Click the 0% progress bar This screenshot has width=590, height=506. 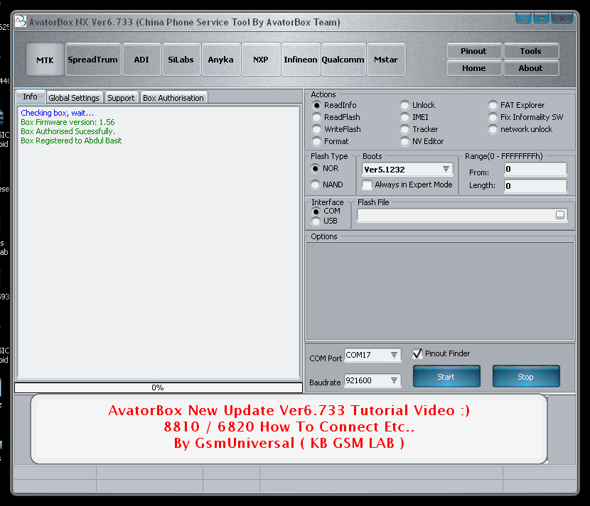click(x=159, y=387)
